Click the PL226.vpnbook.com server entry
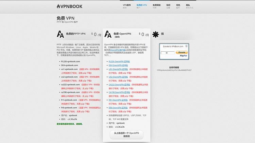The image size is (255, 143). (70, 61)
